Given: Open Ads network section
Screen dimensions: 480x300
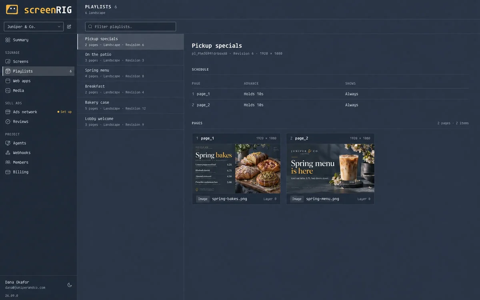Looking at the screenshot, I should (x=38, y=112).
